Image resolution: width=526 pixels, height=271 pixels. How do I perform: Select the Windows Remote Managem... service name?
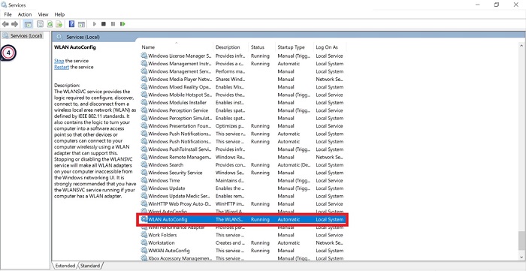click(180, 157)
